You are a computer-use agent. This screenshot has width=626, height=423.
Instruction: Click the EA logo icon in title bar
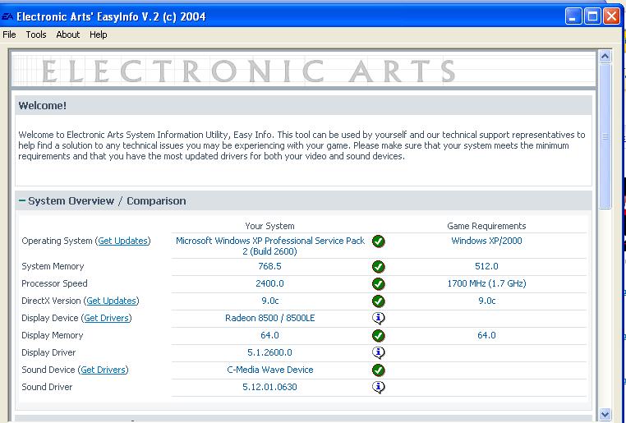[7, 16]
